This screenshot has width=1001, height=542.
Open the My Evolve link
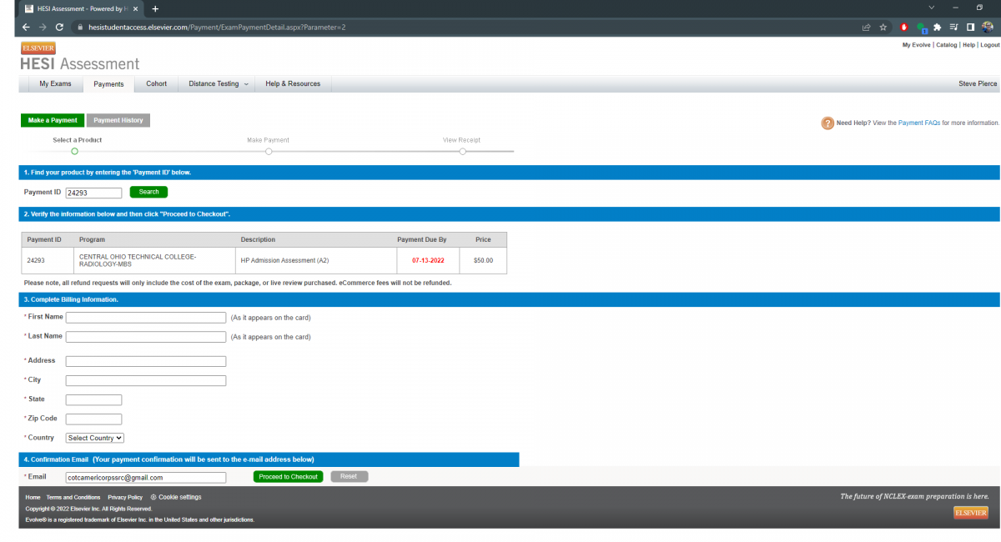[917, 45]
